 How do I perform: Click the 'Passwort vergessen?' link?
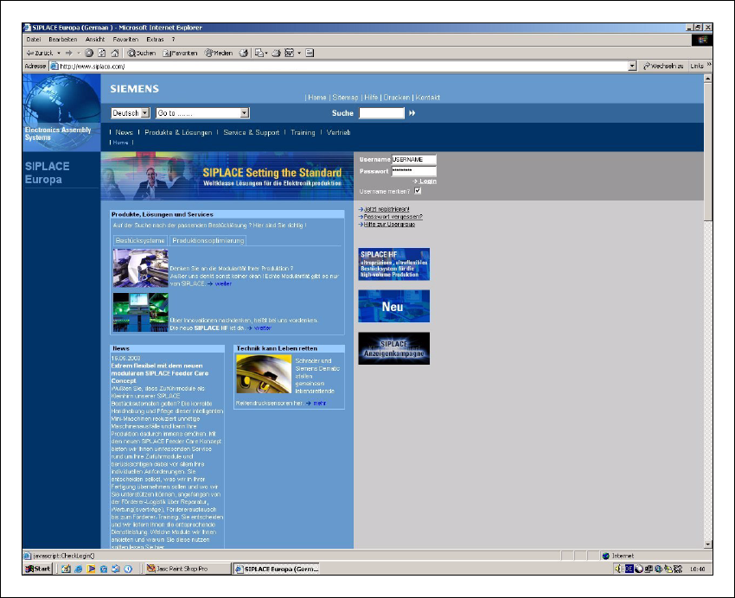pyautogui.click(x=393, y=217)
